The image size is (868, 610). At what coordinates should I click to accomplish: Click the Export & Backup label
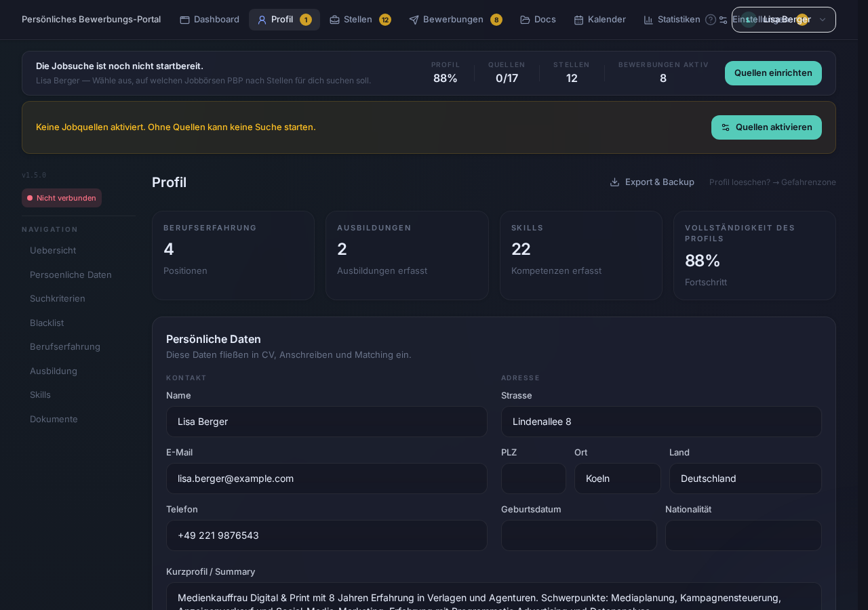pos(660,182)
